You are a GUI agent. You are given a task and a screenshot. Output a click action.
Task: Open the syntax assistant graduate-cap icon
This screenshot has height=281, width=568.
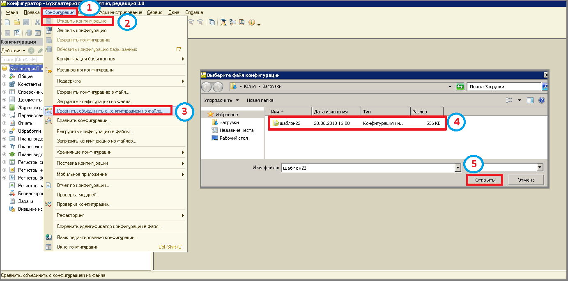click(x=223, y=22)
